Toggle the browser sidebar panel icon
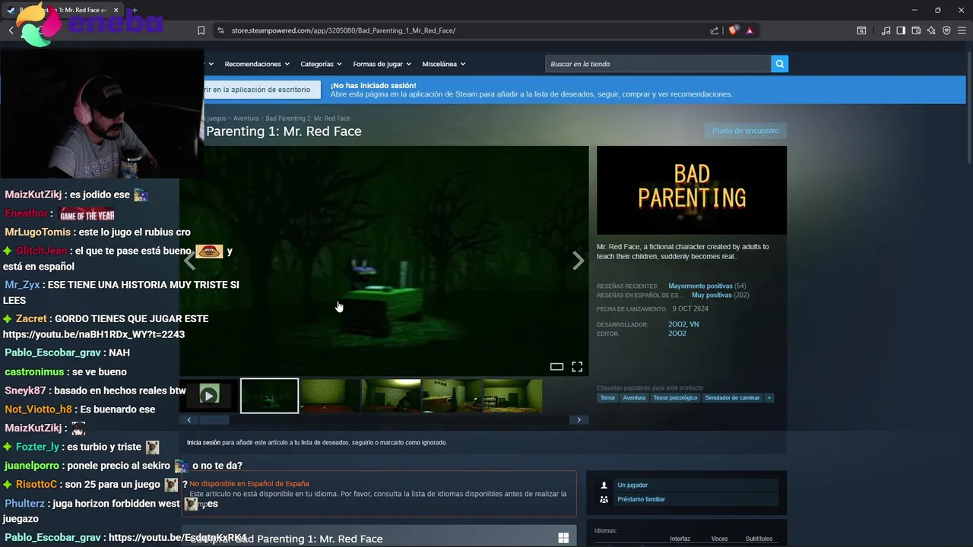973x547 pixels. (x=901, y=30)
